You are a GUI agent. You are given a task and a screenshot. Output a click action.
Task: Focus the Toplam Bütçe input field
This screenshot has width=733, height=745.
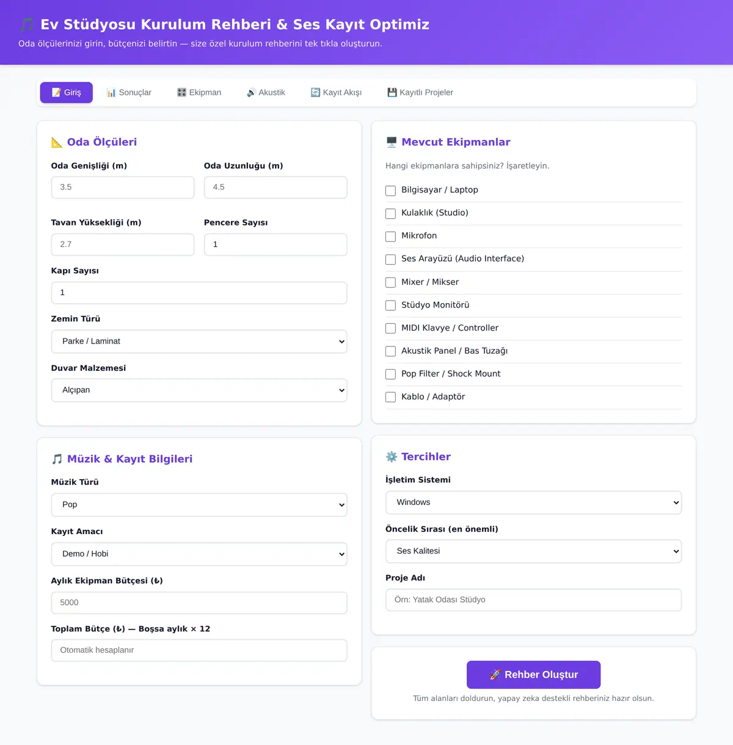[199, 650]
